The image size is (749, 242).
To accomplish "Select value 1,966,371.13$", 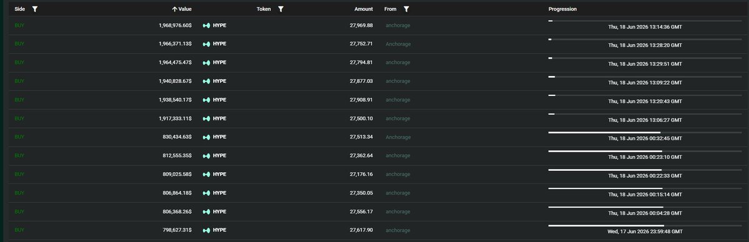I will click(x=176, y=44).
